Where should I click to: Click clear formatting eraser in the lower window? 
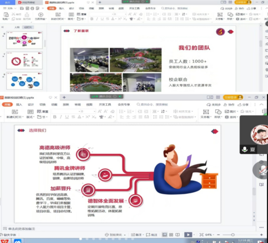tap(112, 111)
